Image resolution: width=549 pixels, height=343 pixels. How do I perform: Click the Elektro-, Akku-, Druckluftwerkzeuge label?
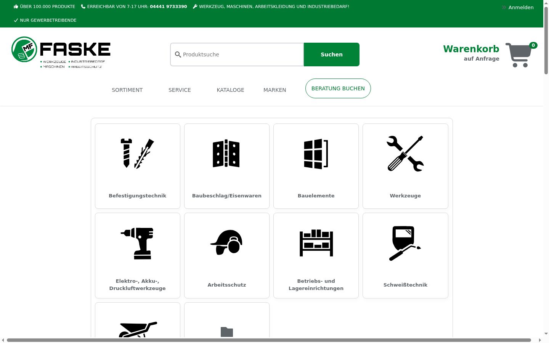[138, 285]
